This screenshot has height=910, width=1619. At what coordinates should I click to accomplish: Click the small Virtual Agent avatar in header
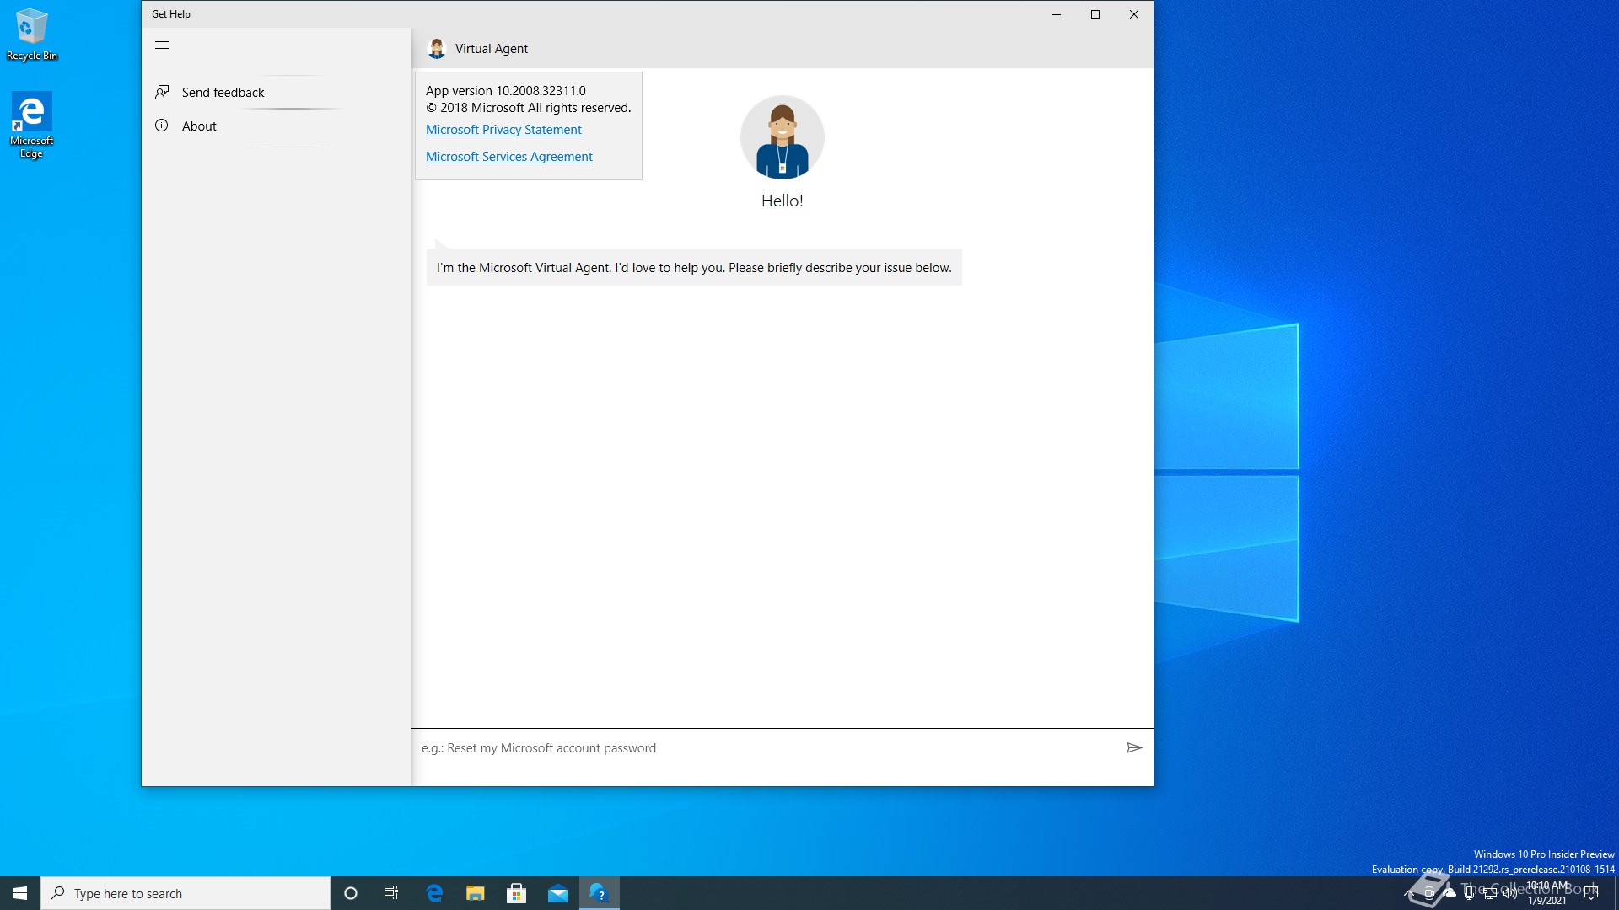tap(436, 49)
